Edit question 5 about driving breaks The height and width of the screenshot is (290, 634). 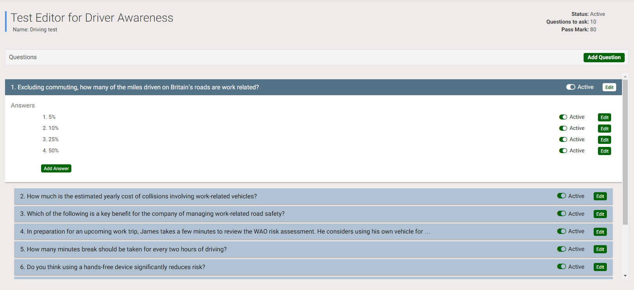(600, 249)
